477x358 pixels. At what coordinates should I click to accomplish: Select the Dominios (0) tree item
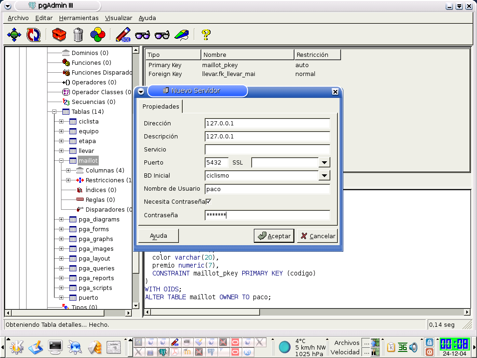(x=90, y=53)
